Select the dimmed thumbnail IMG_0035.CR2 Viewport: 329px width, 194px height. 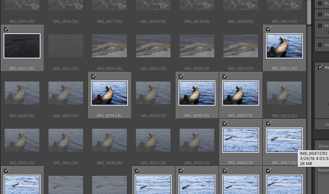[x=66, y=140]
